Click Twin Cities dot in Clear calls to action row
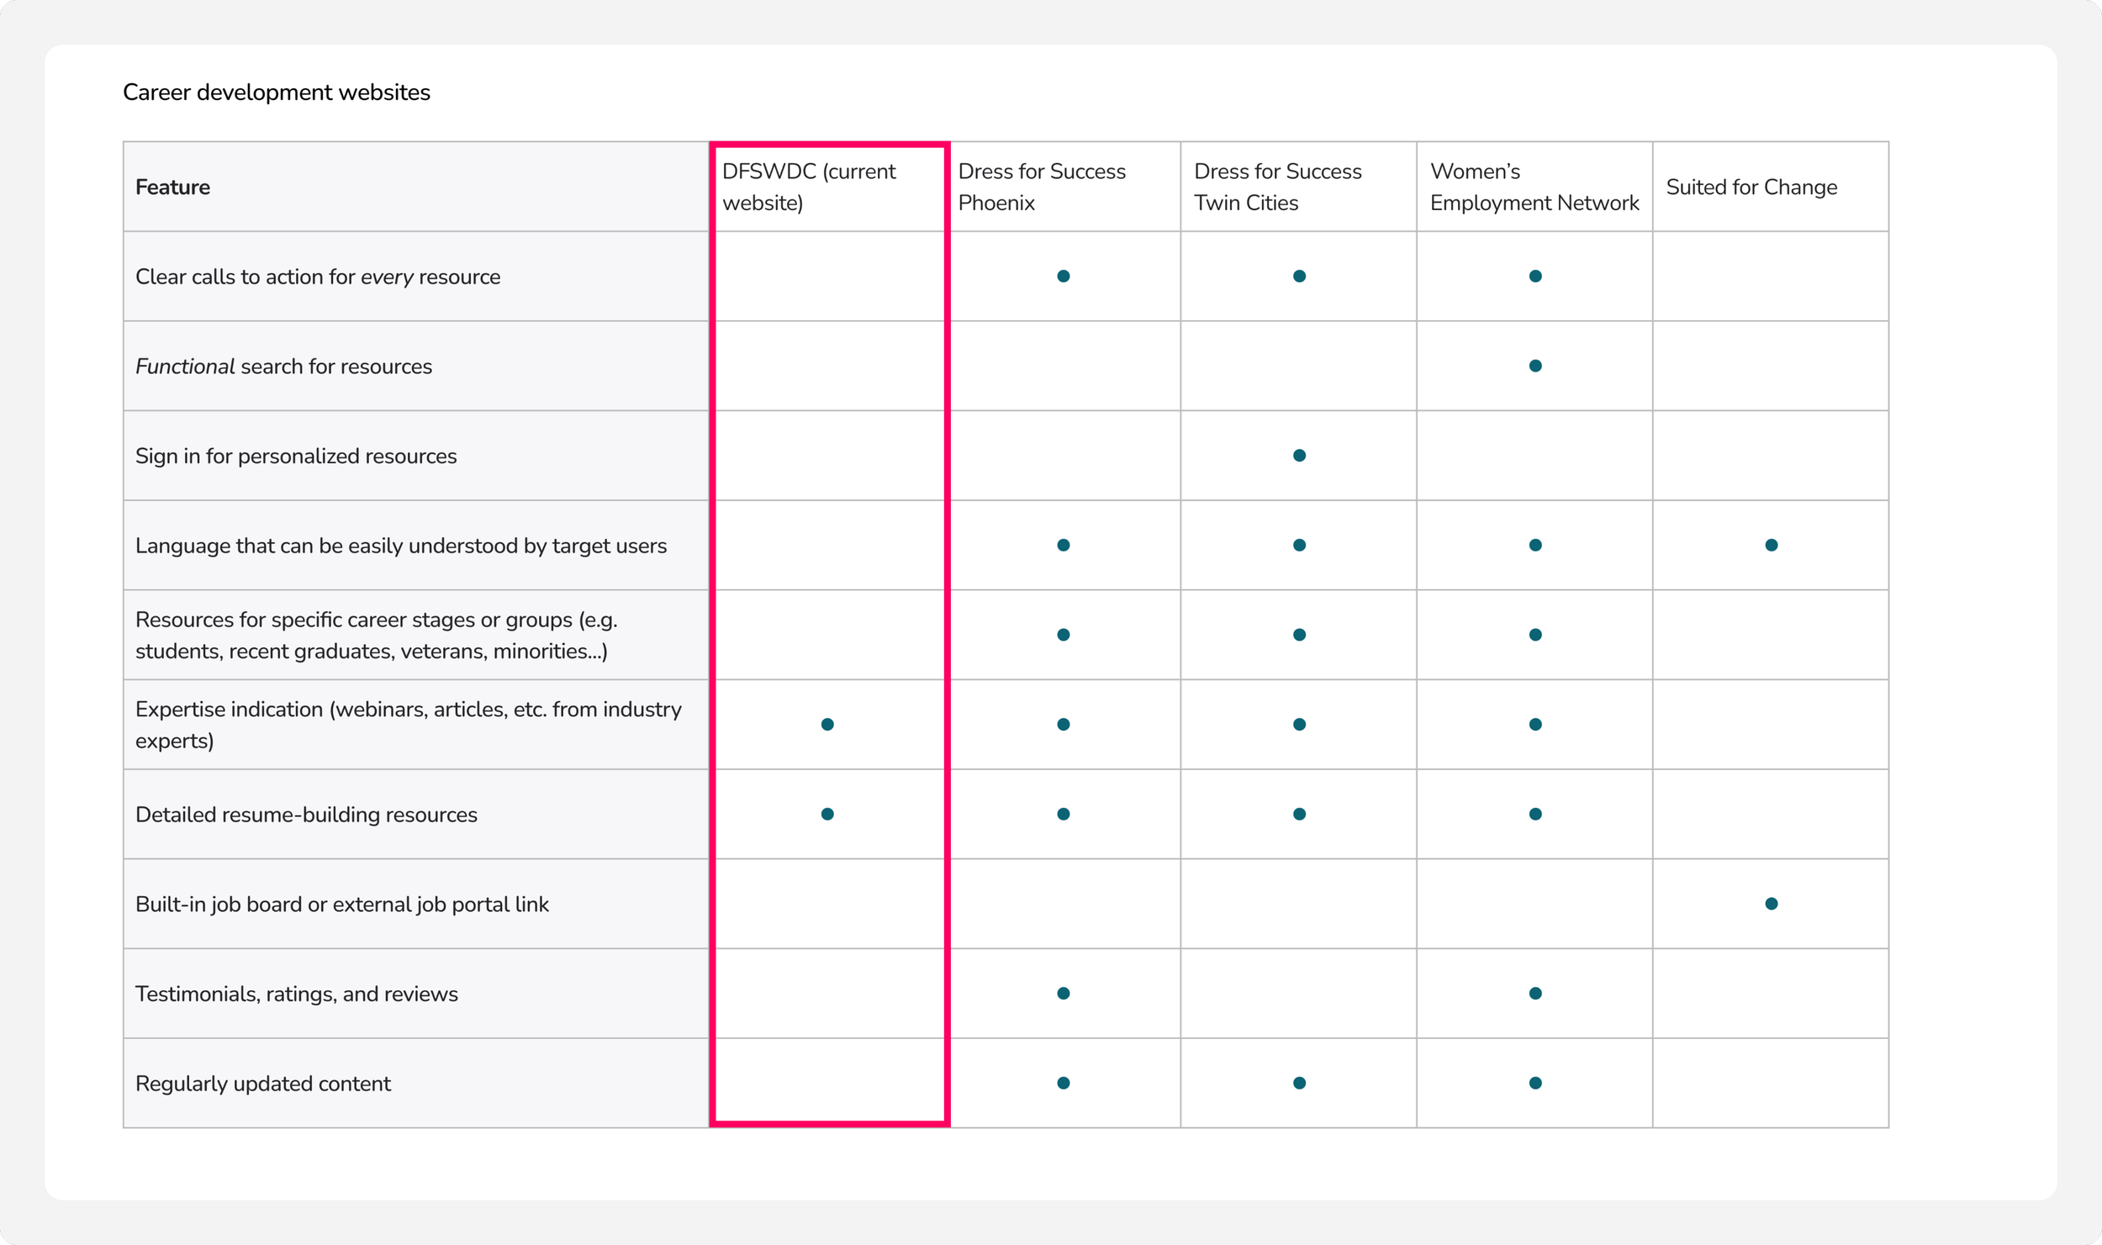This screenshot has height=1245, width=2102. 1299,277
